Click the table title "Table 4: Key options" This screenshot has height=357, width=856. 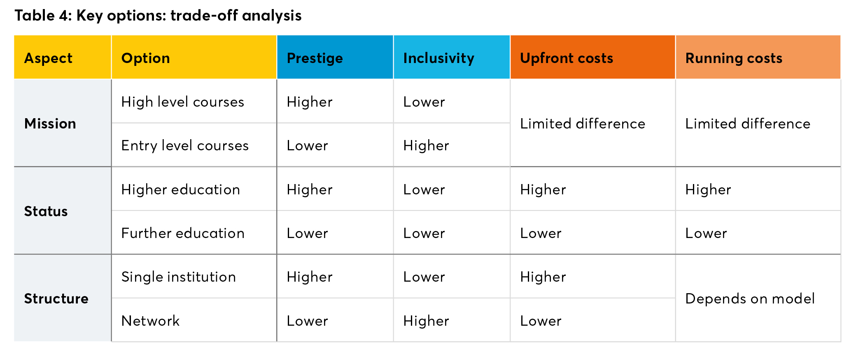pyautogui.click(x=158, y=16)
